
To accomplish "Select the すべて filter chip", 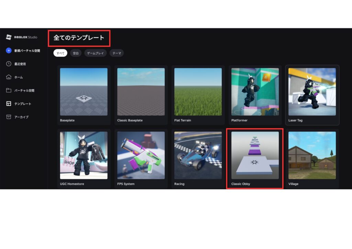I will pyautogui.click(x=60, y=53).
